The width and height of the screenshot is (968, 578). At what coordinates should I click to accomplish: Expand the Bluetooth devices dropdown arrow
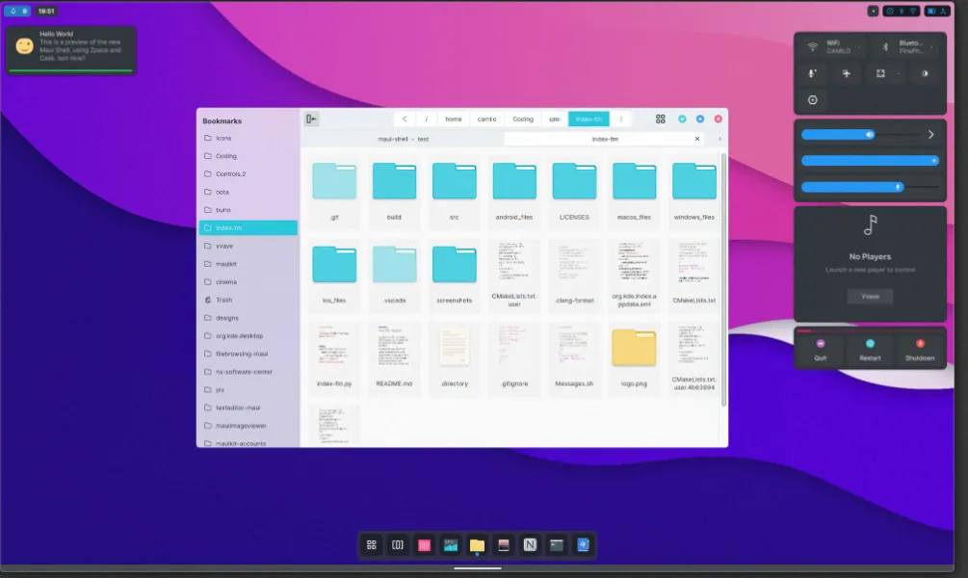click(x=931, y=47)
